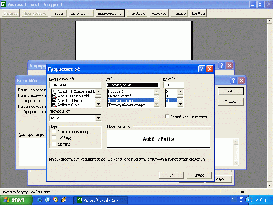Select Antique Olive font in list

(x=68, y=105)
